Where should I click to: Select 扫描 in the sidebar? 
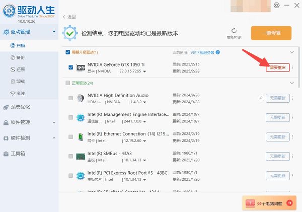point(29,46)
